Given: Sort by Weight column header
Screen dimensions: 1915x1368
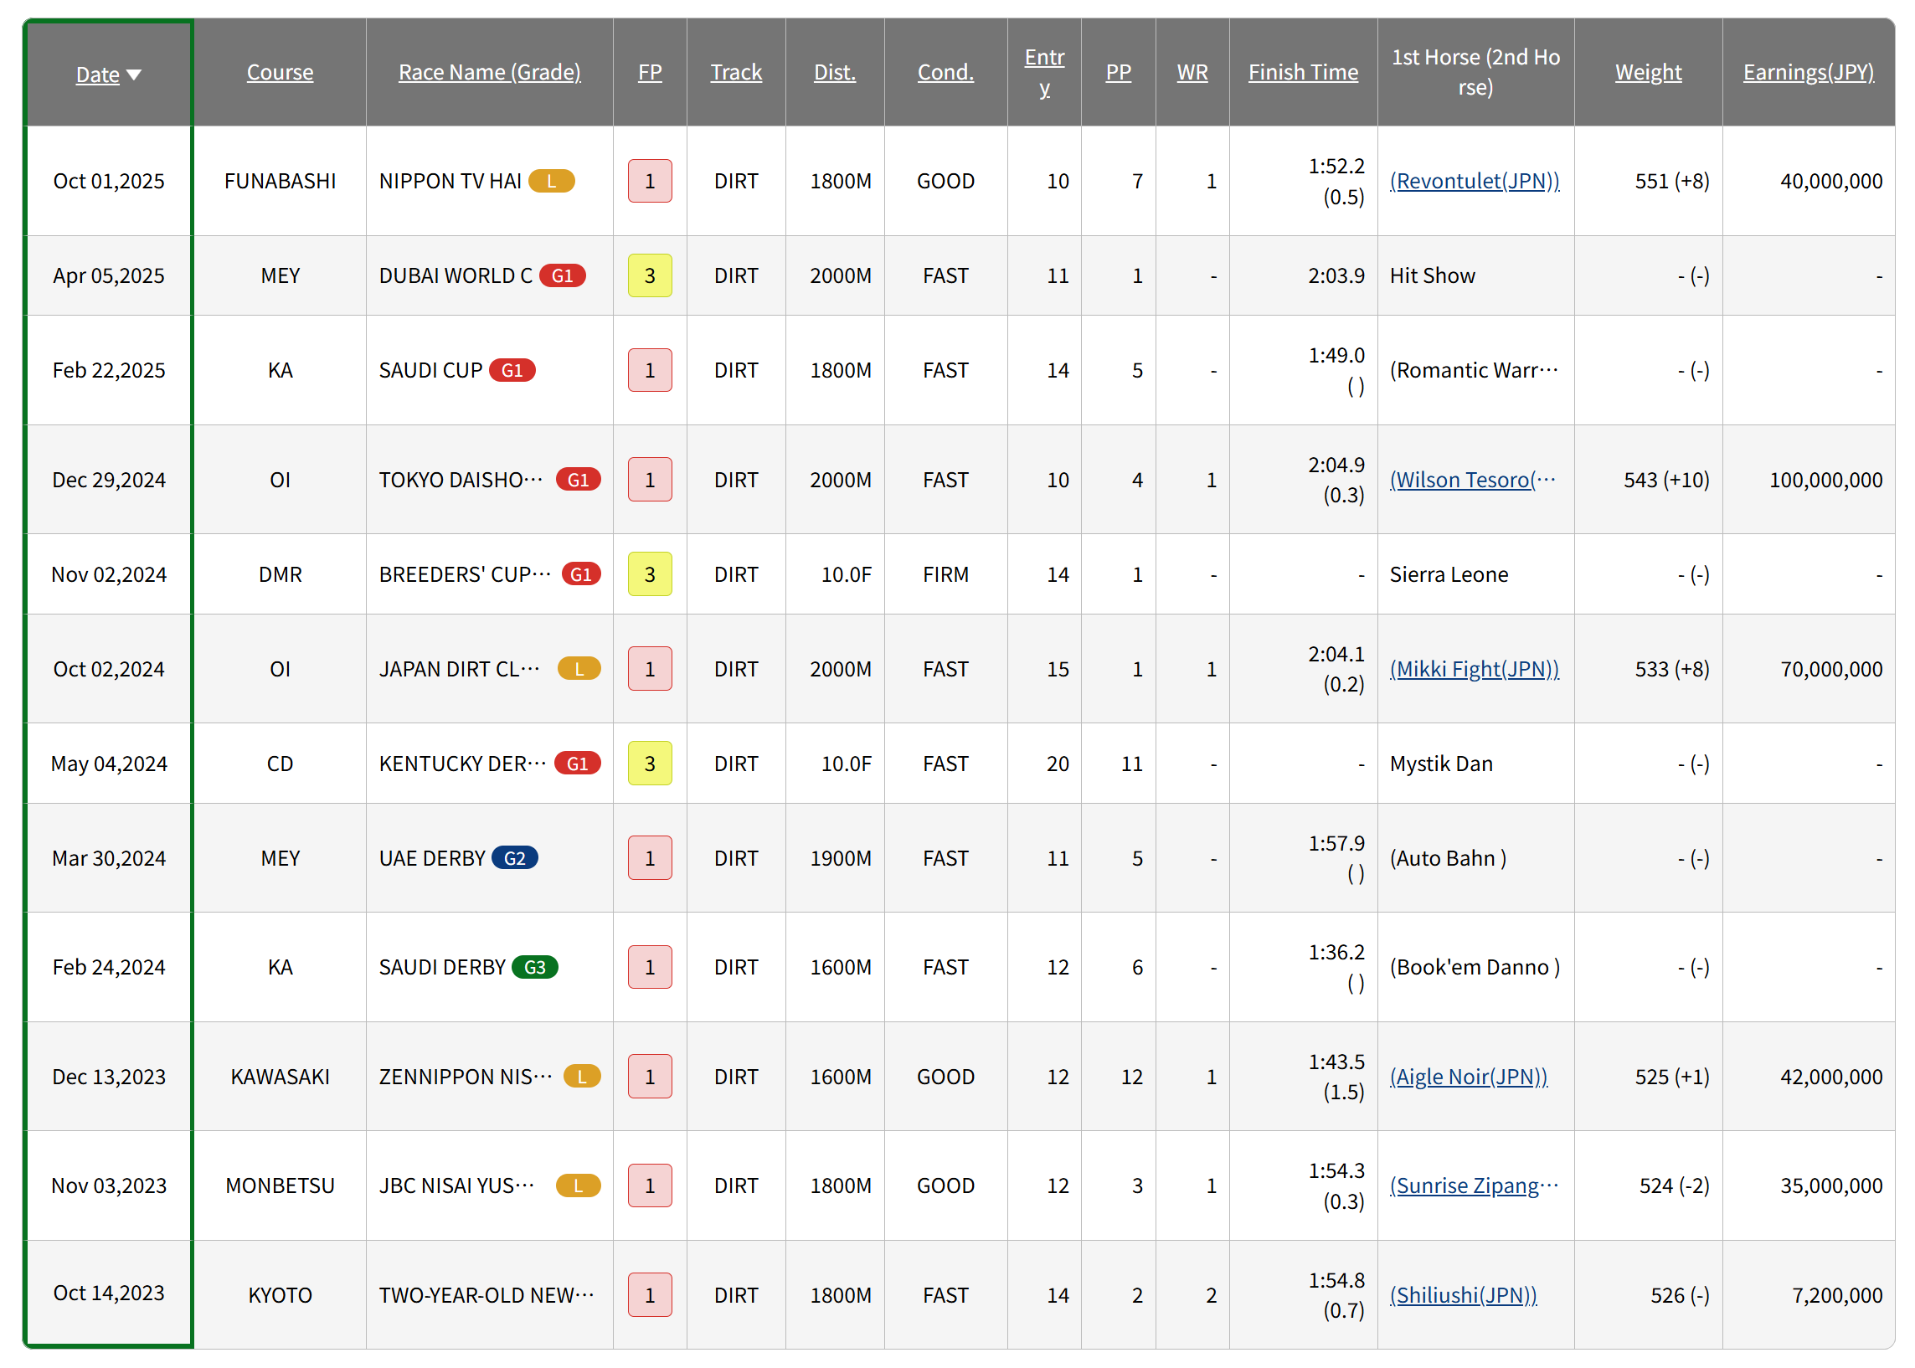Looking at the screenshot, I should pyautogui.click(x=1648, y=73).
